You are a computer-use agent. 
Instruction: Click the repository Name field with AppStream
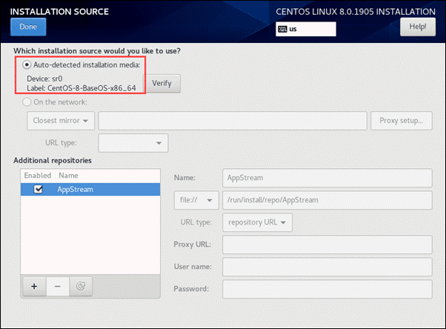(x=327, y=178)
